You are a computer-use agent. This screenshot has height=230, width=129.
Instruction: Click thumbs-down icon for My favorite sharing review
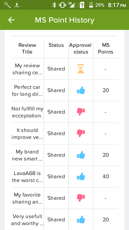81,198
